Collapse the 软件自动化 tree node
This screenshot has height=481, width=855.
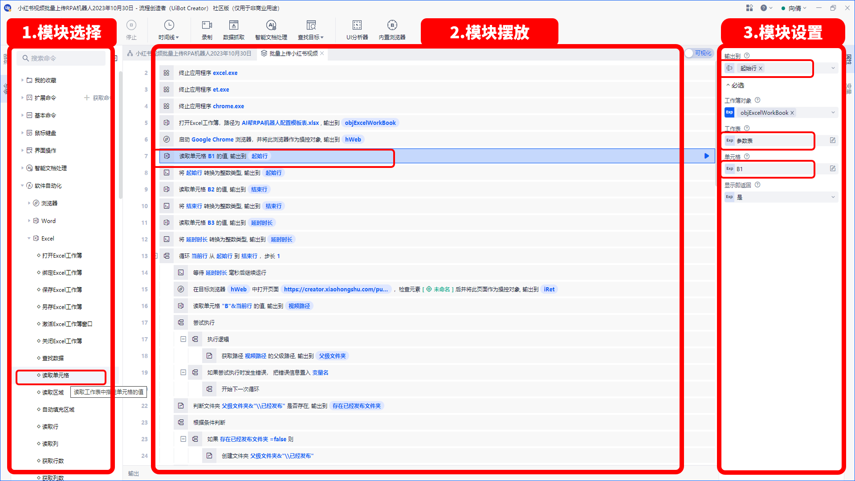click(22, 186)
